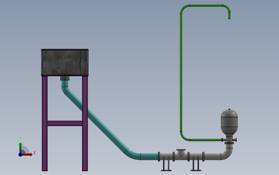Click the blue Z axis ball of triad
The width and height of the screenshot is (279, 175).
[x=20, y=154]
